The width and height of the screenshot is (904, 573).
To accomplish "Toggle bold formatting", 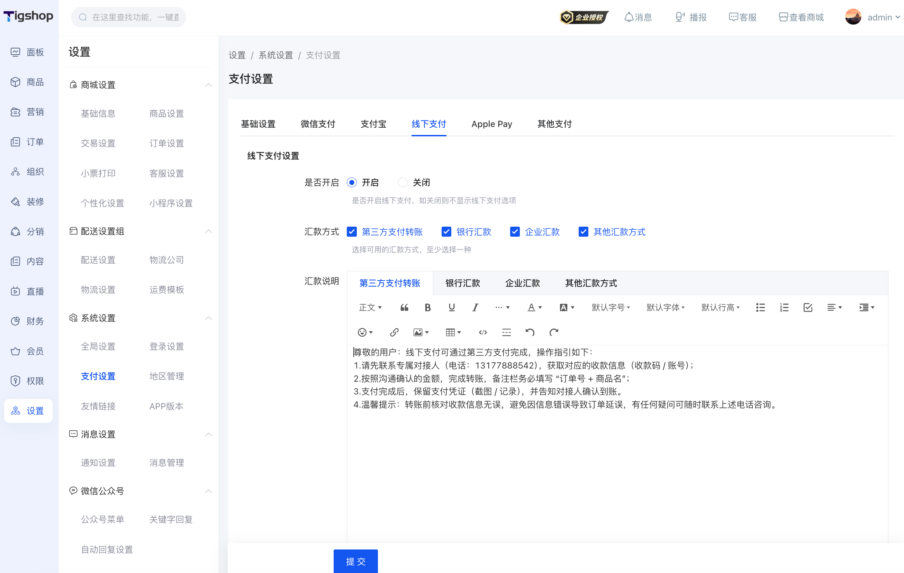I will (x=427, y=308).
